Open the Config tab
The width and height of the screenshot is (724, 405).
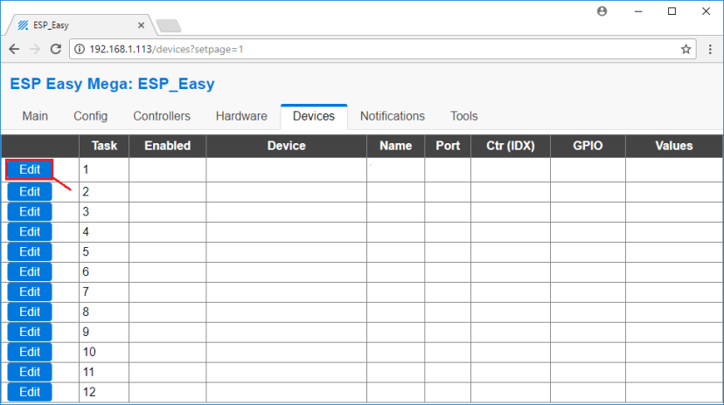(x=90, y=116)
